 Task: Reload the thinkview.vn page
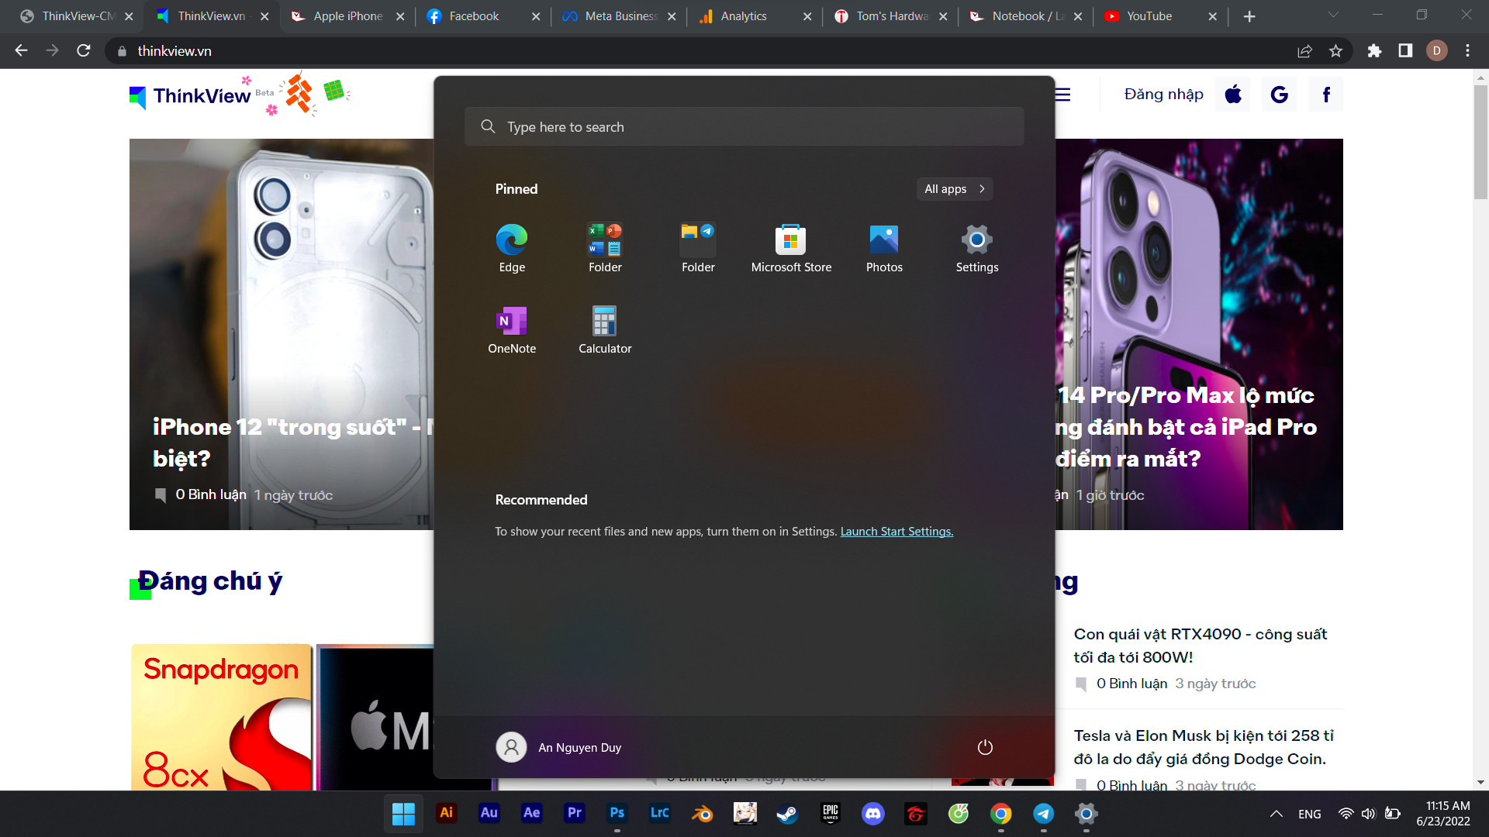(84, 50)
